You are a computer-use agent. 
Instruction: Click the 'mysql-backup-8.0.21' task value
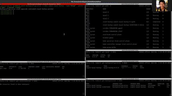[111, 68]
